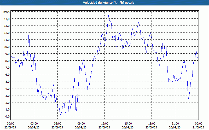The image size is (209, 130).
Task: Select the 3,0 y-axis label
Action: coord(7,96)
